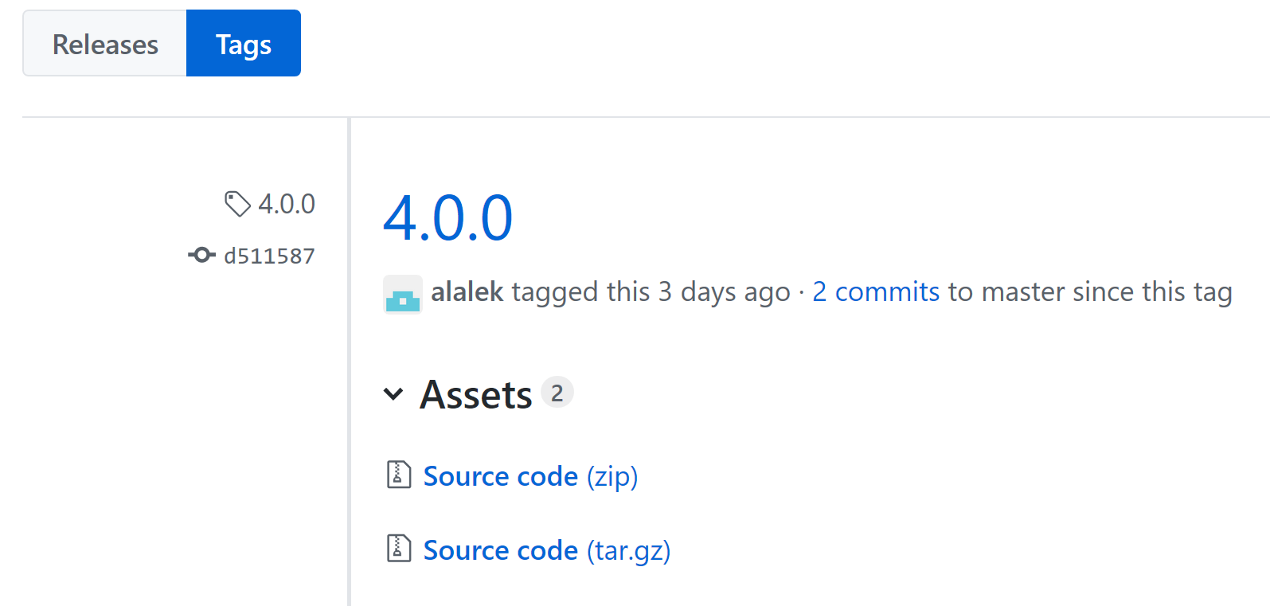Select the Tags tab
The height and width of the screenshot is (606, 1270).
click(244, 44)
